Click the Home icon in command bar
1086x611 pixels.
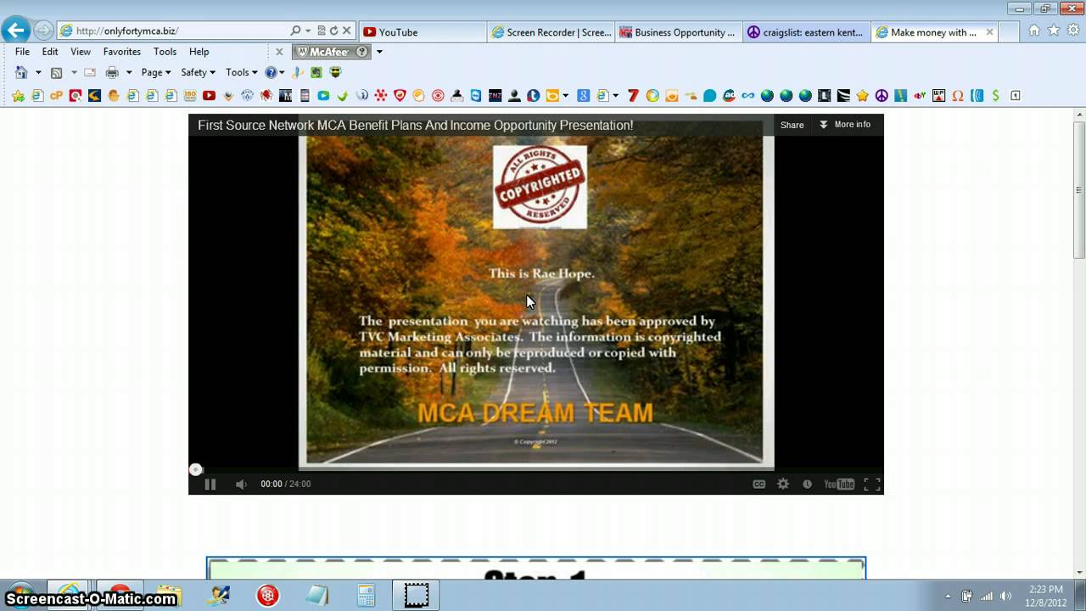coord(21,72)
